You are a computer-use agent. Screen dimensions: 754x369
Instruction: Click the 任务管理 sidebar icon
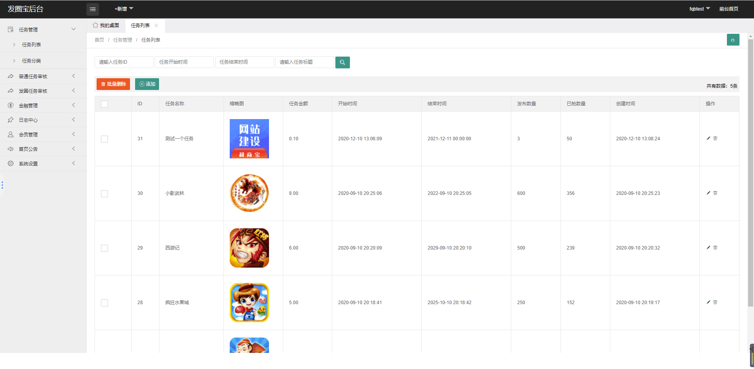coord(11,29)
